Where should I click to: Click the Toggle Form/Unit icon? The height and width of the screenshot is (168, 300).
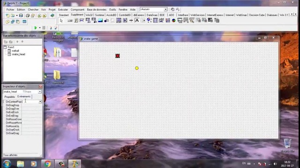click(x=18, y=22)
